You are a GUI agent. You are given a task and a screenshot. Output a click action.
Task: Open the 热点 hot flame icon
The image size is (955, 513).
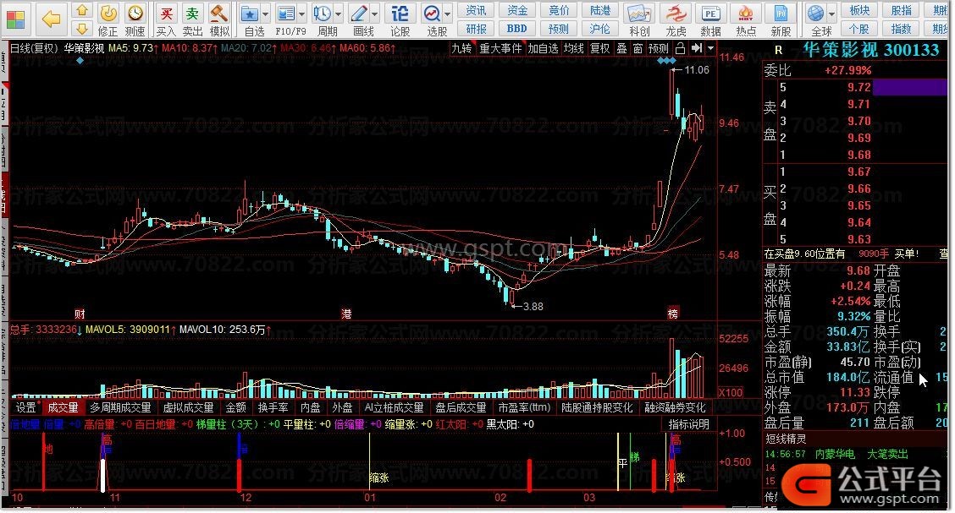(746, 14)
